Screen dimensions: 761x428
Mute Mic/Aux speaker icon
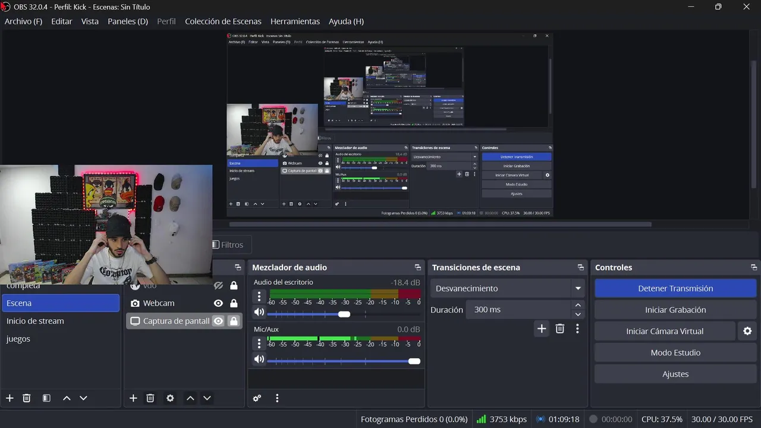259,359
